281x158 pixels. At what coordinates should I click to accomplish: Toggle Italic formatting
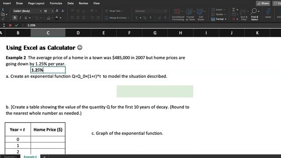click(x=20, y=18)
